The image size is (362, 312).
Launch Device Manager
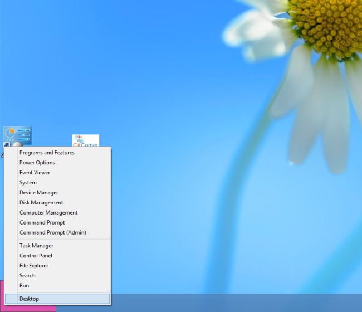57,193
